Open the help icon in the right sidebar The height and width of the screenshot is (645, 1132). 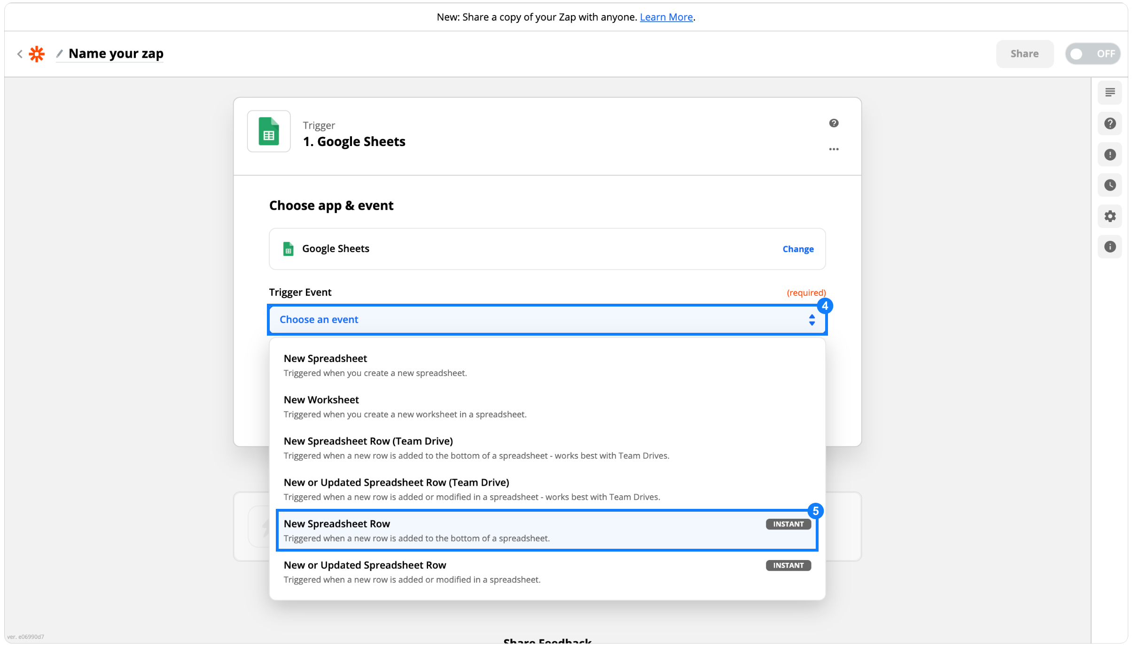(1110, 123)
